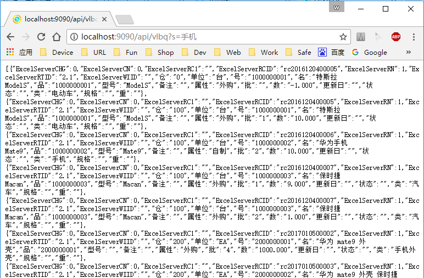This screenshot has width=424, height=278.
Task: Open the gray M extension
Action: pyautogui.click(x=360, y=37)
